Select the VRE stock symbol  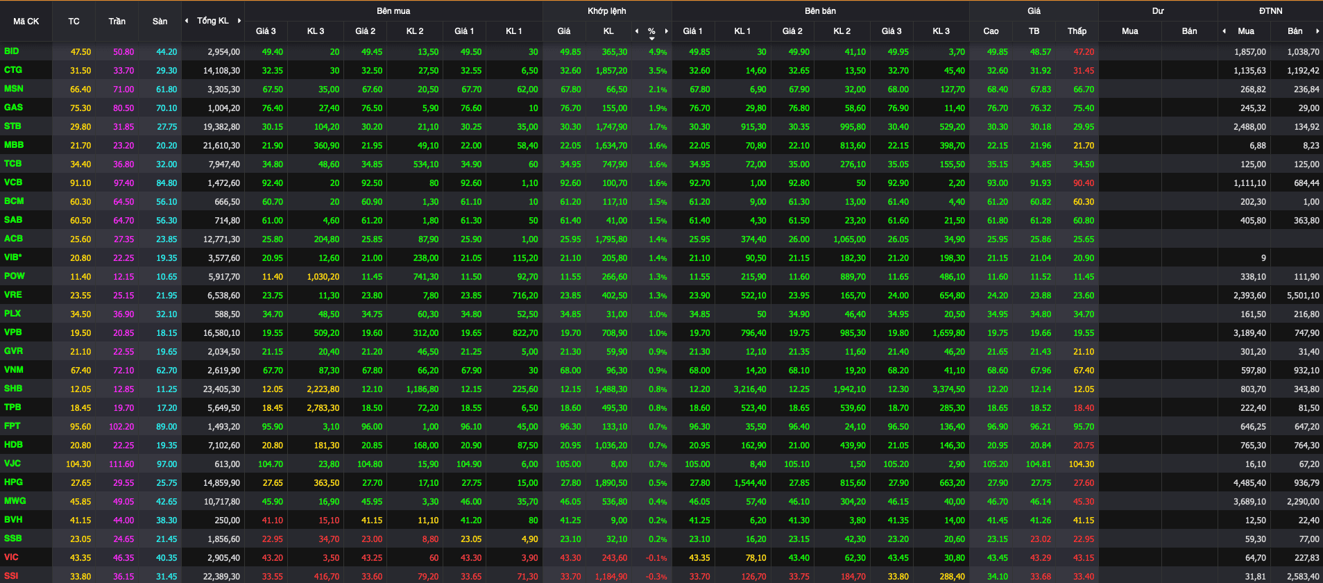pyautogui.click(x=13, y=295)
